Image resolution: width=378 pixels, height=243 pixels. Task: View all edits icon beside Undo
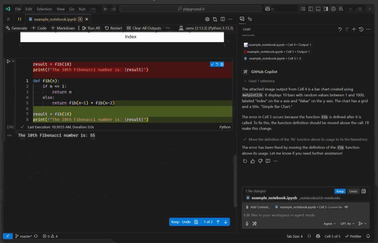[x=364, y=191]
